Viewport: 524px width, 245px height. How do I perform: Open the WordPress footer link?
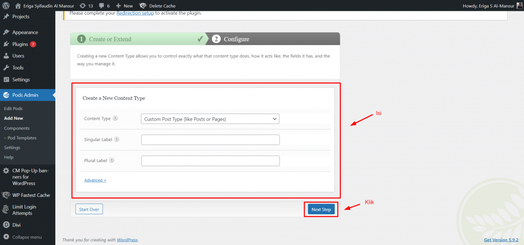click(x=127, y=240)
